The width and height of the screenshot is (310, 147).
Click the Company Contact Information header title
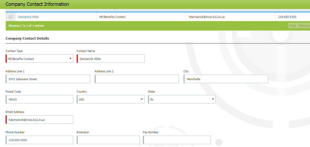point(37,4)
